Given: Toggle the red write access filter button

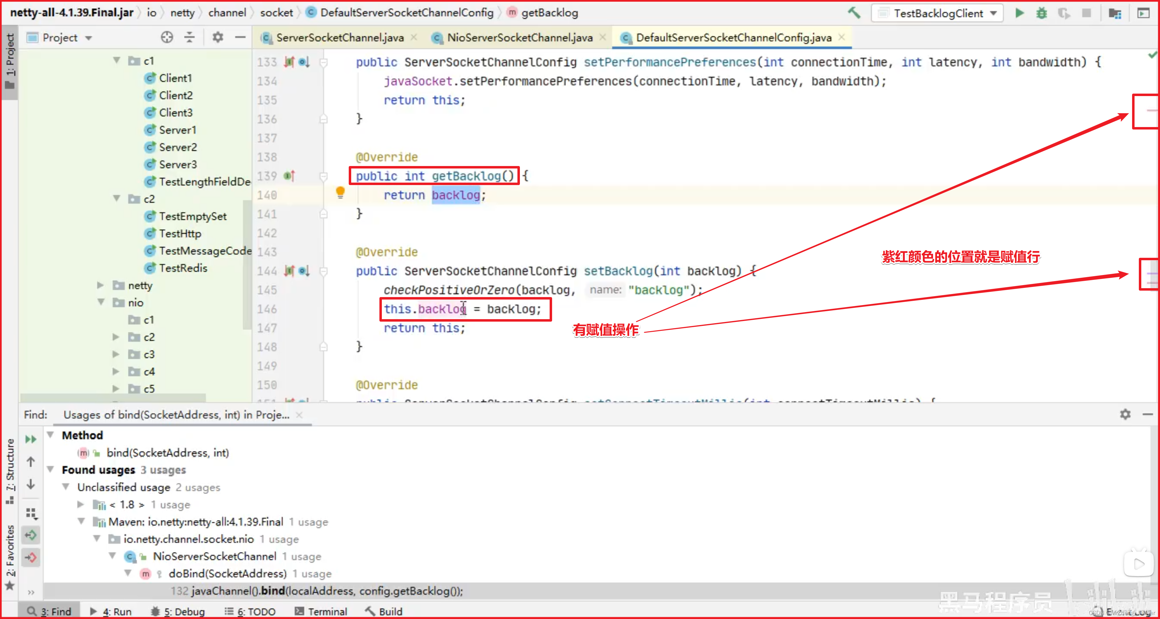Looking at the screenshot, I should click(31, 558).
